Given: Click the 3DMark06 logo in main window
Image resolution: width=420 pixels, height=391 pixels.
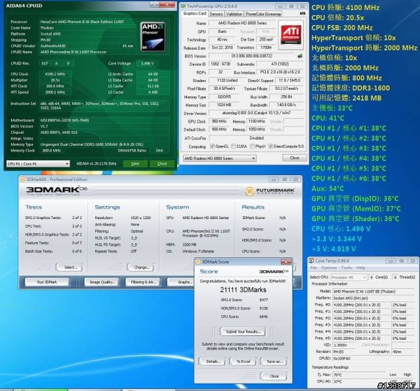Looking at the screenshot, I should [x=56, y=190].
